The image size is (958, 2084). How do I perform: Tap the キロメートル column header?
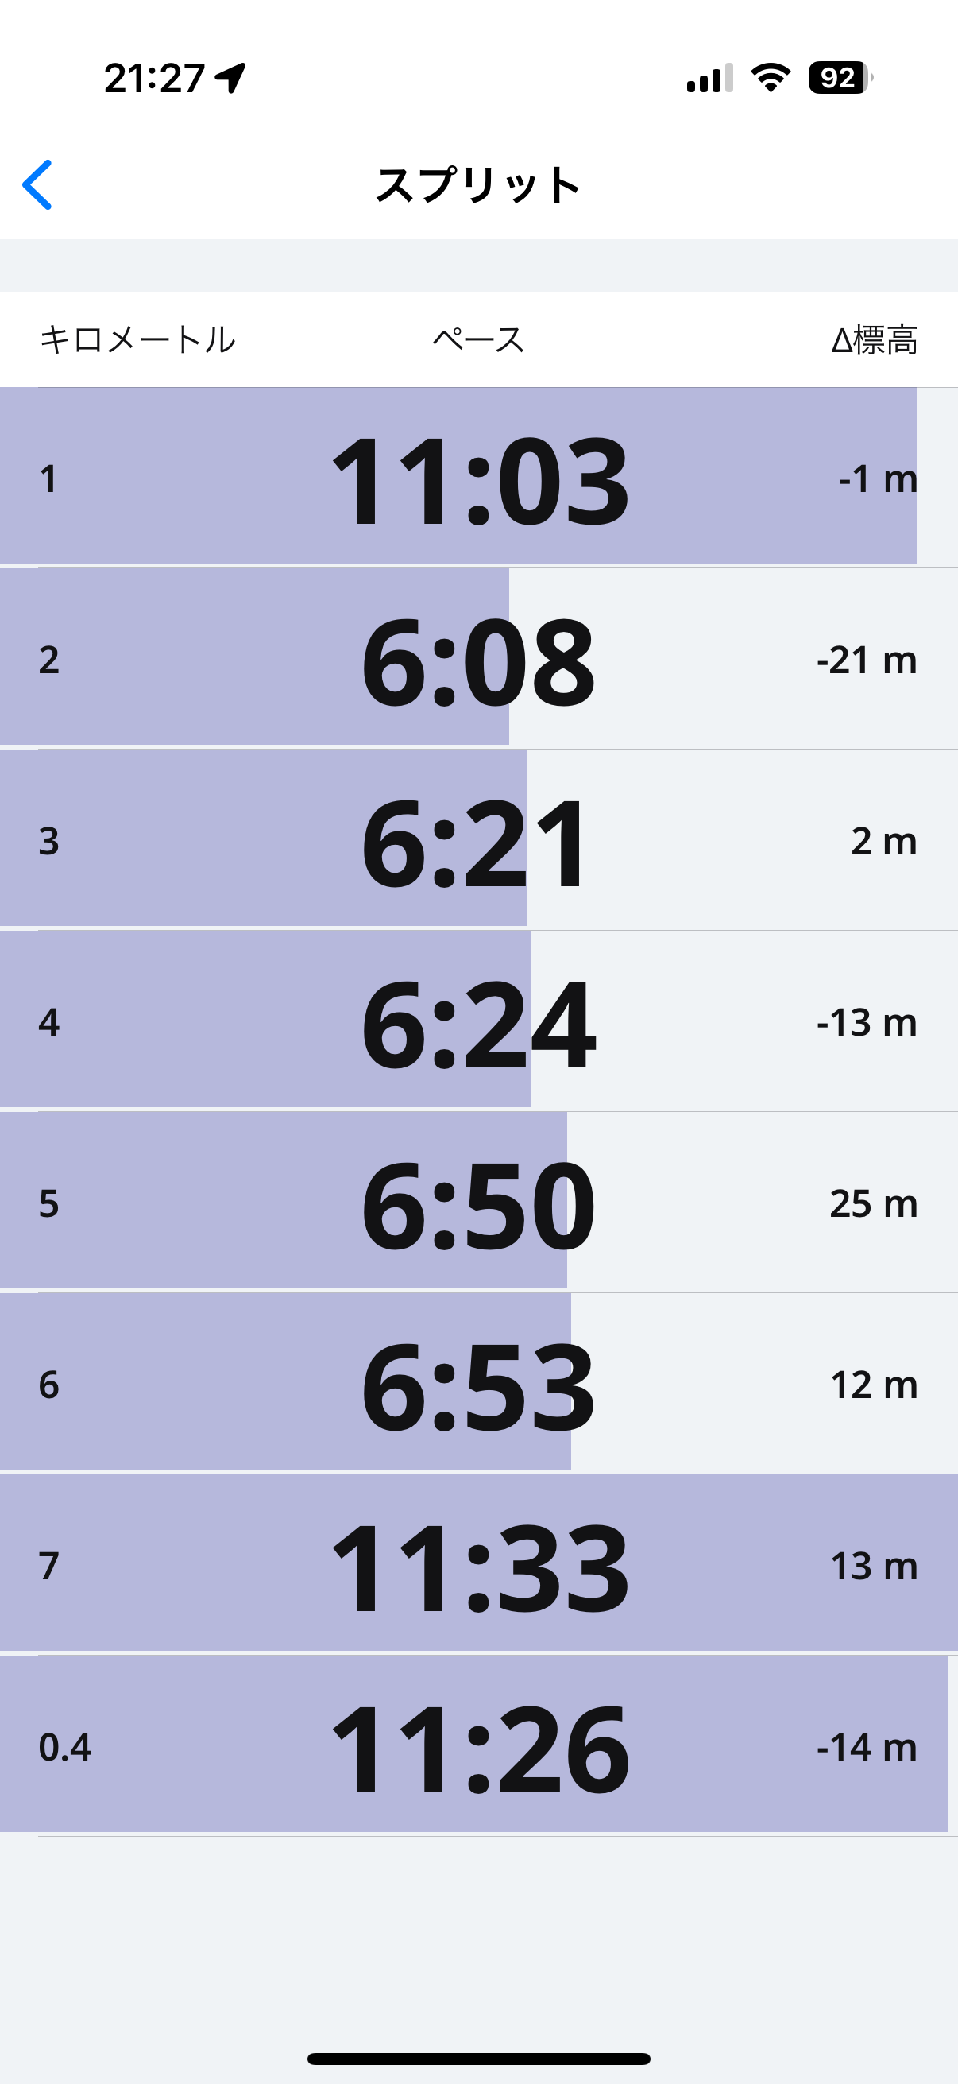(x=137, y=340)
